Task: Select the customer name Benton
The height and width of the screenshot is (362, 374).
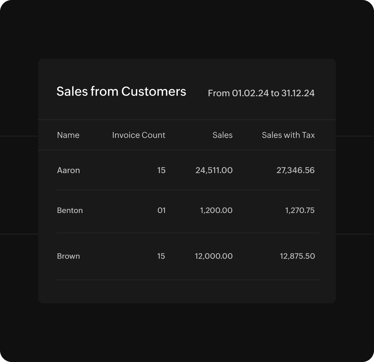Action: [70, 210]
